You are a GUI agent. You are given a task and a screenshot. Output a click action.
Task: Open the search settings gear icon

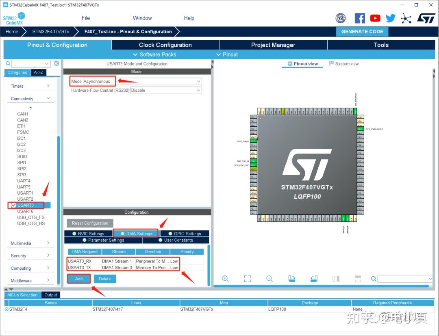[57, 63]
